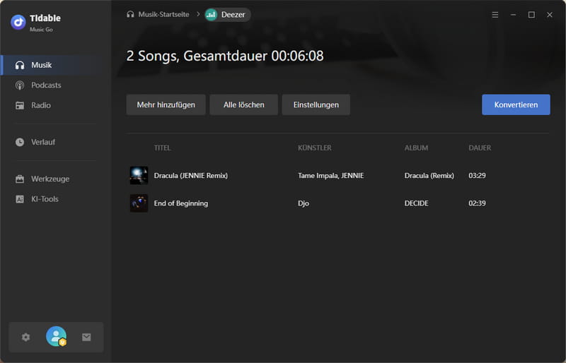Click artist Tame Impala, JENNIE
The width and height of the screenshot is (566, 363).
click(x=330, y=176)
